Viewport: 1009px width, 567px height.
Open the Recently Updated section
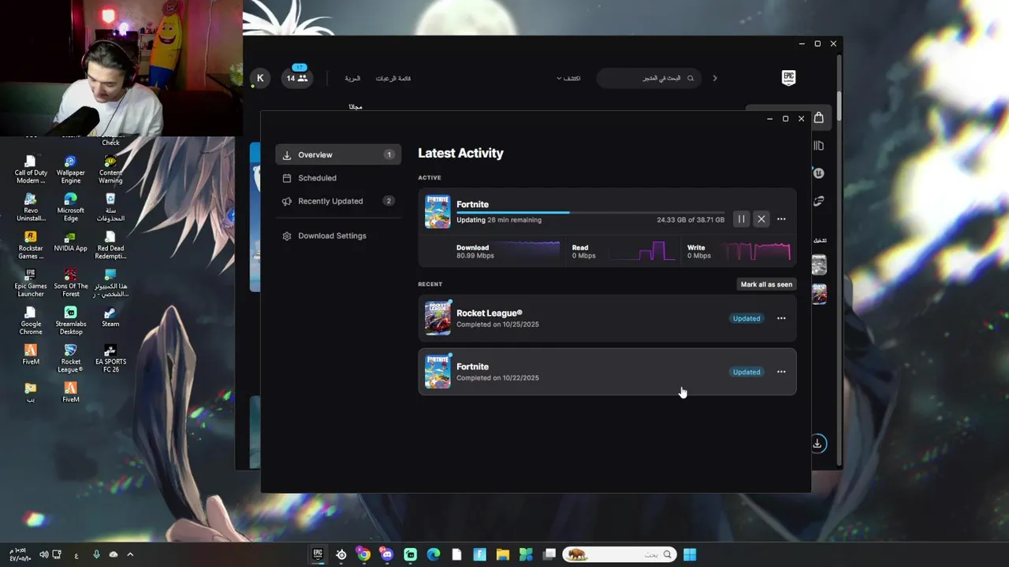point(338,201)
